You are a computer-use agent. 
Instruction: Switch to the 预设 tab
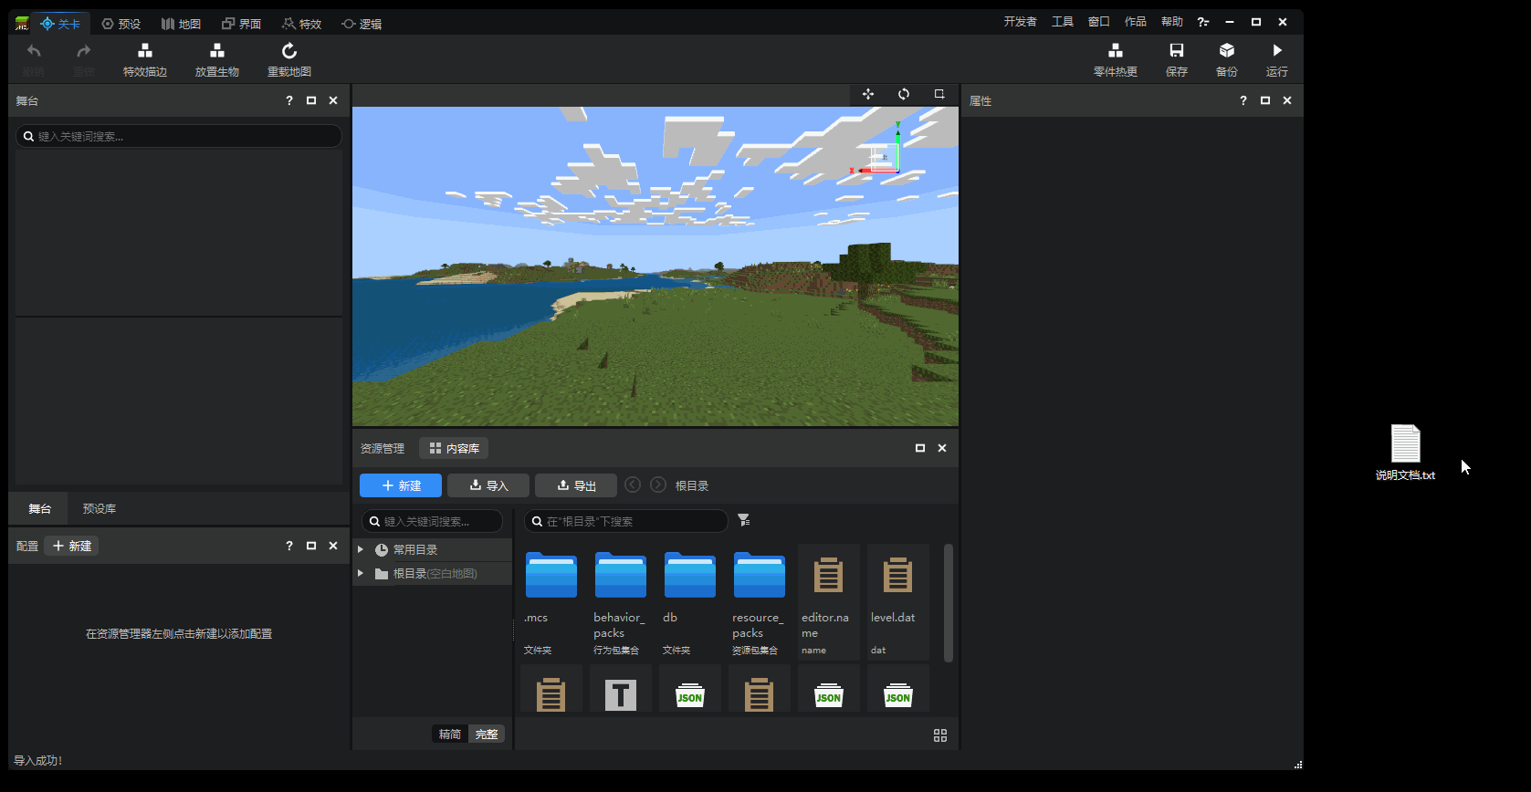click(x=121, y=24)
